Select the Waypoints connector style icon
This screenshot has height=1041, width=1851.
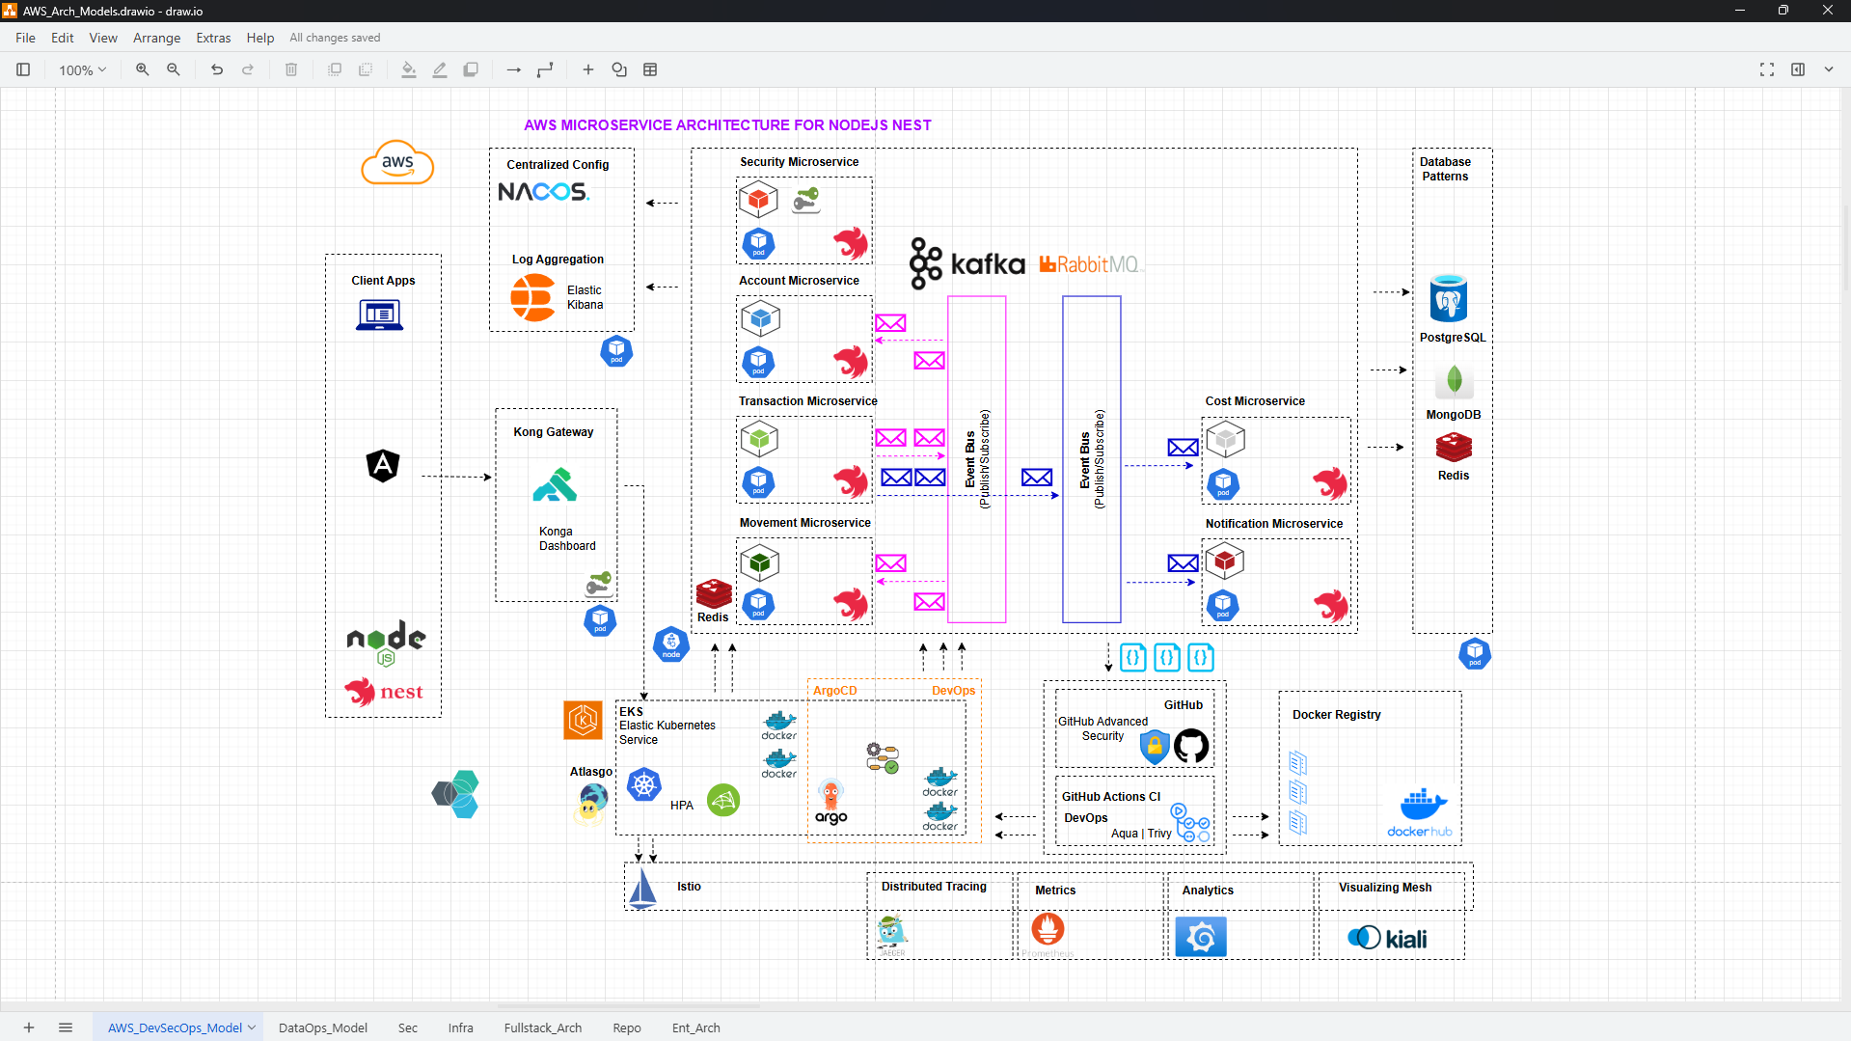point(545,69)
